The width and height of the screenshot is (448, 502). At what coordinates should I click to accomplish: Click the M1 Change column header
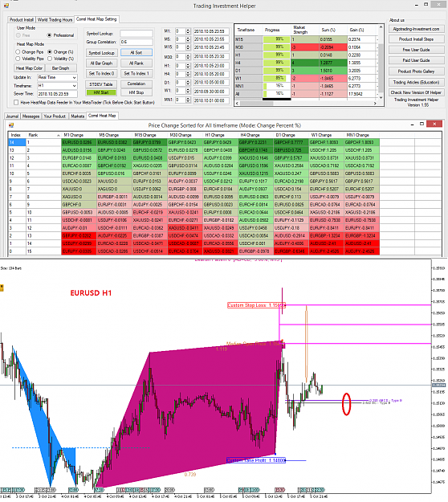coord(79,135)
